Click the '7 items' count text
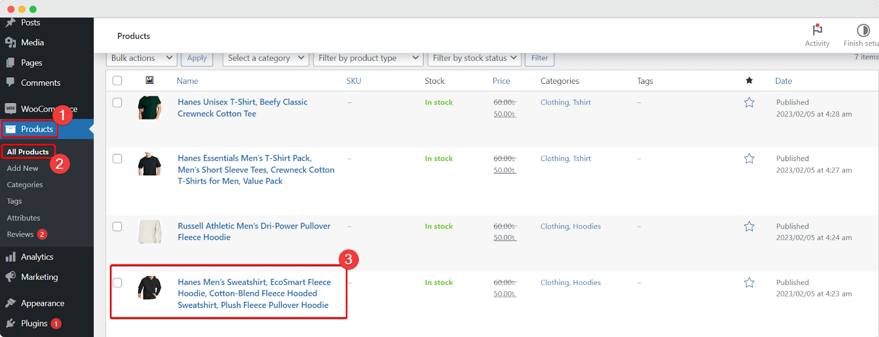879x337 pixels. [866, 57]
